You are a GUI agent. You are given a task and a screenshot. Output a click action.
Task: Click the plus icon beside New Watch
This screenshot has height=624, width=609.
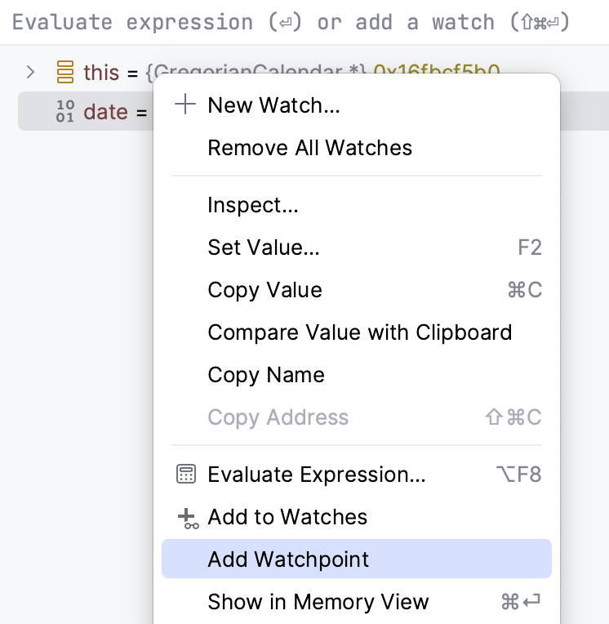coord(186,105)
